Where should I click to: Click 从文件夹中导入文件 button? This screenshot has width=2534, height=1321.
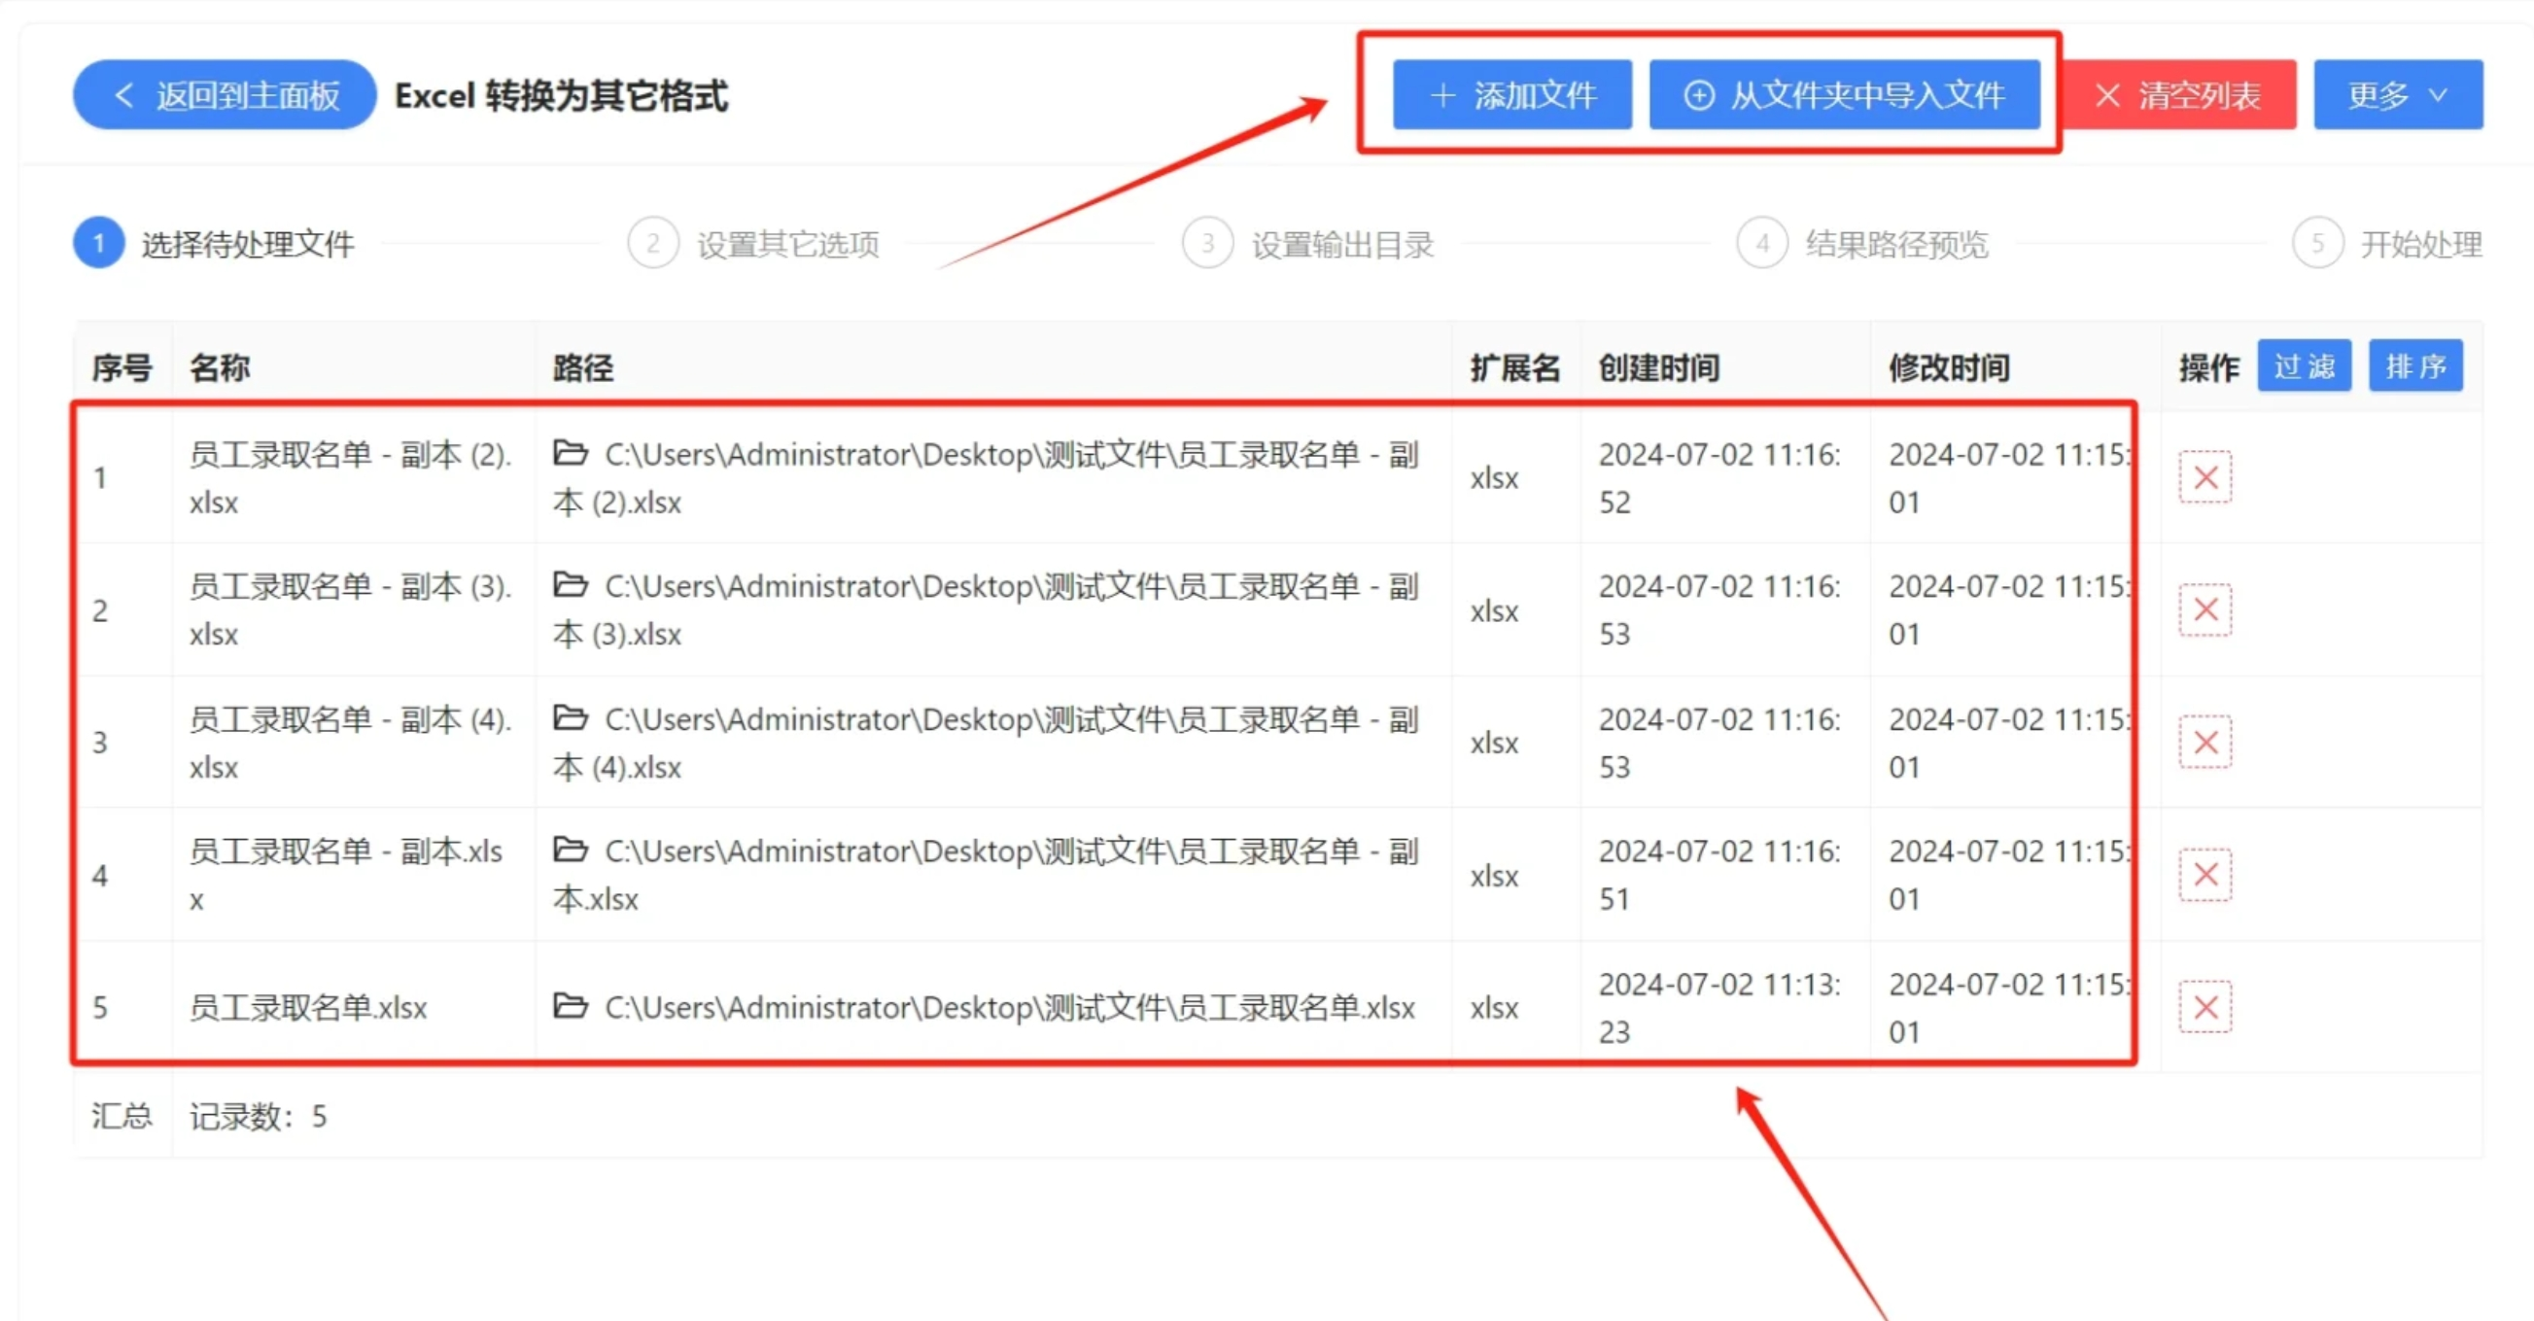[x=1845, y=95]
